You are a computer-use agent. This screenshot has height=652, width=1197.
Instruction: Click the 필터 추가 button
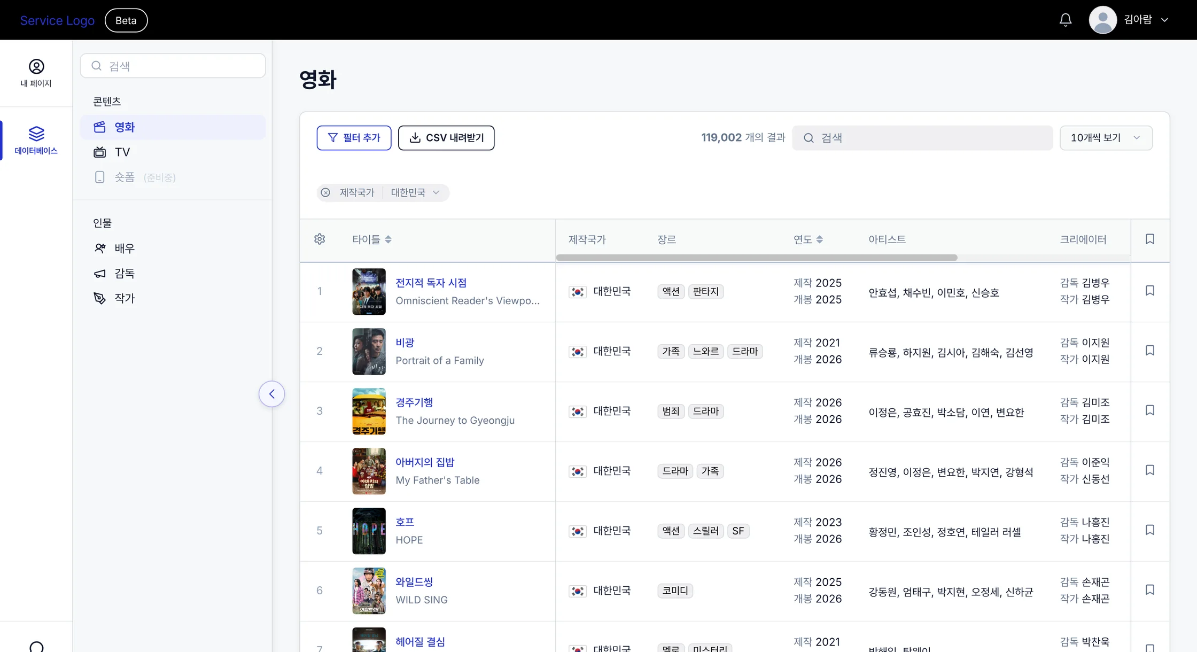pos(354,138)
